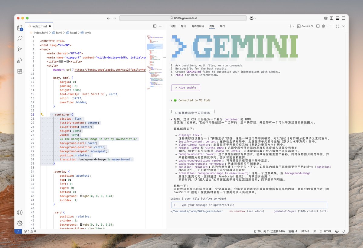Image resolution: width=363 pixels, height=248 pixels.
Task: Open the Customize Layout control
Action: [326, 18]
